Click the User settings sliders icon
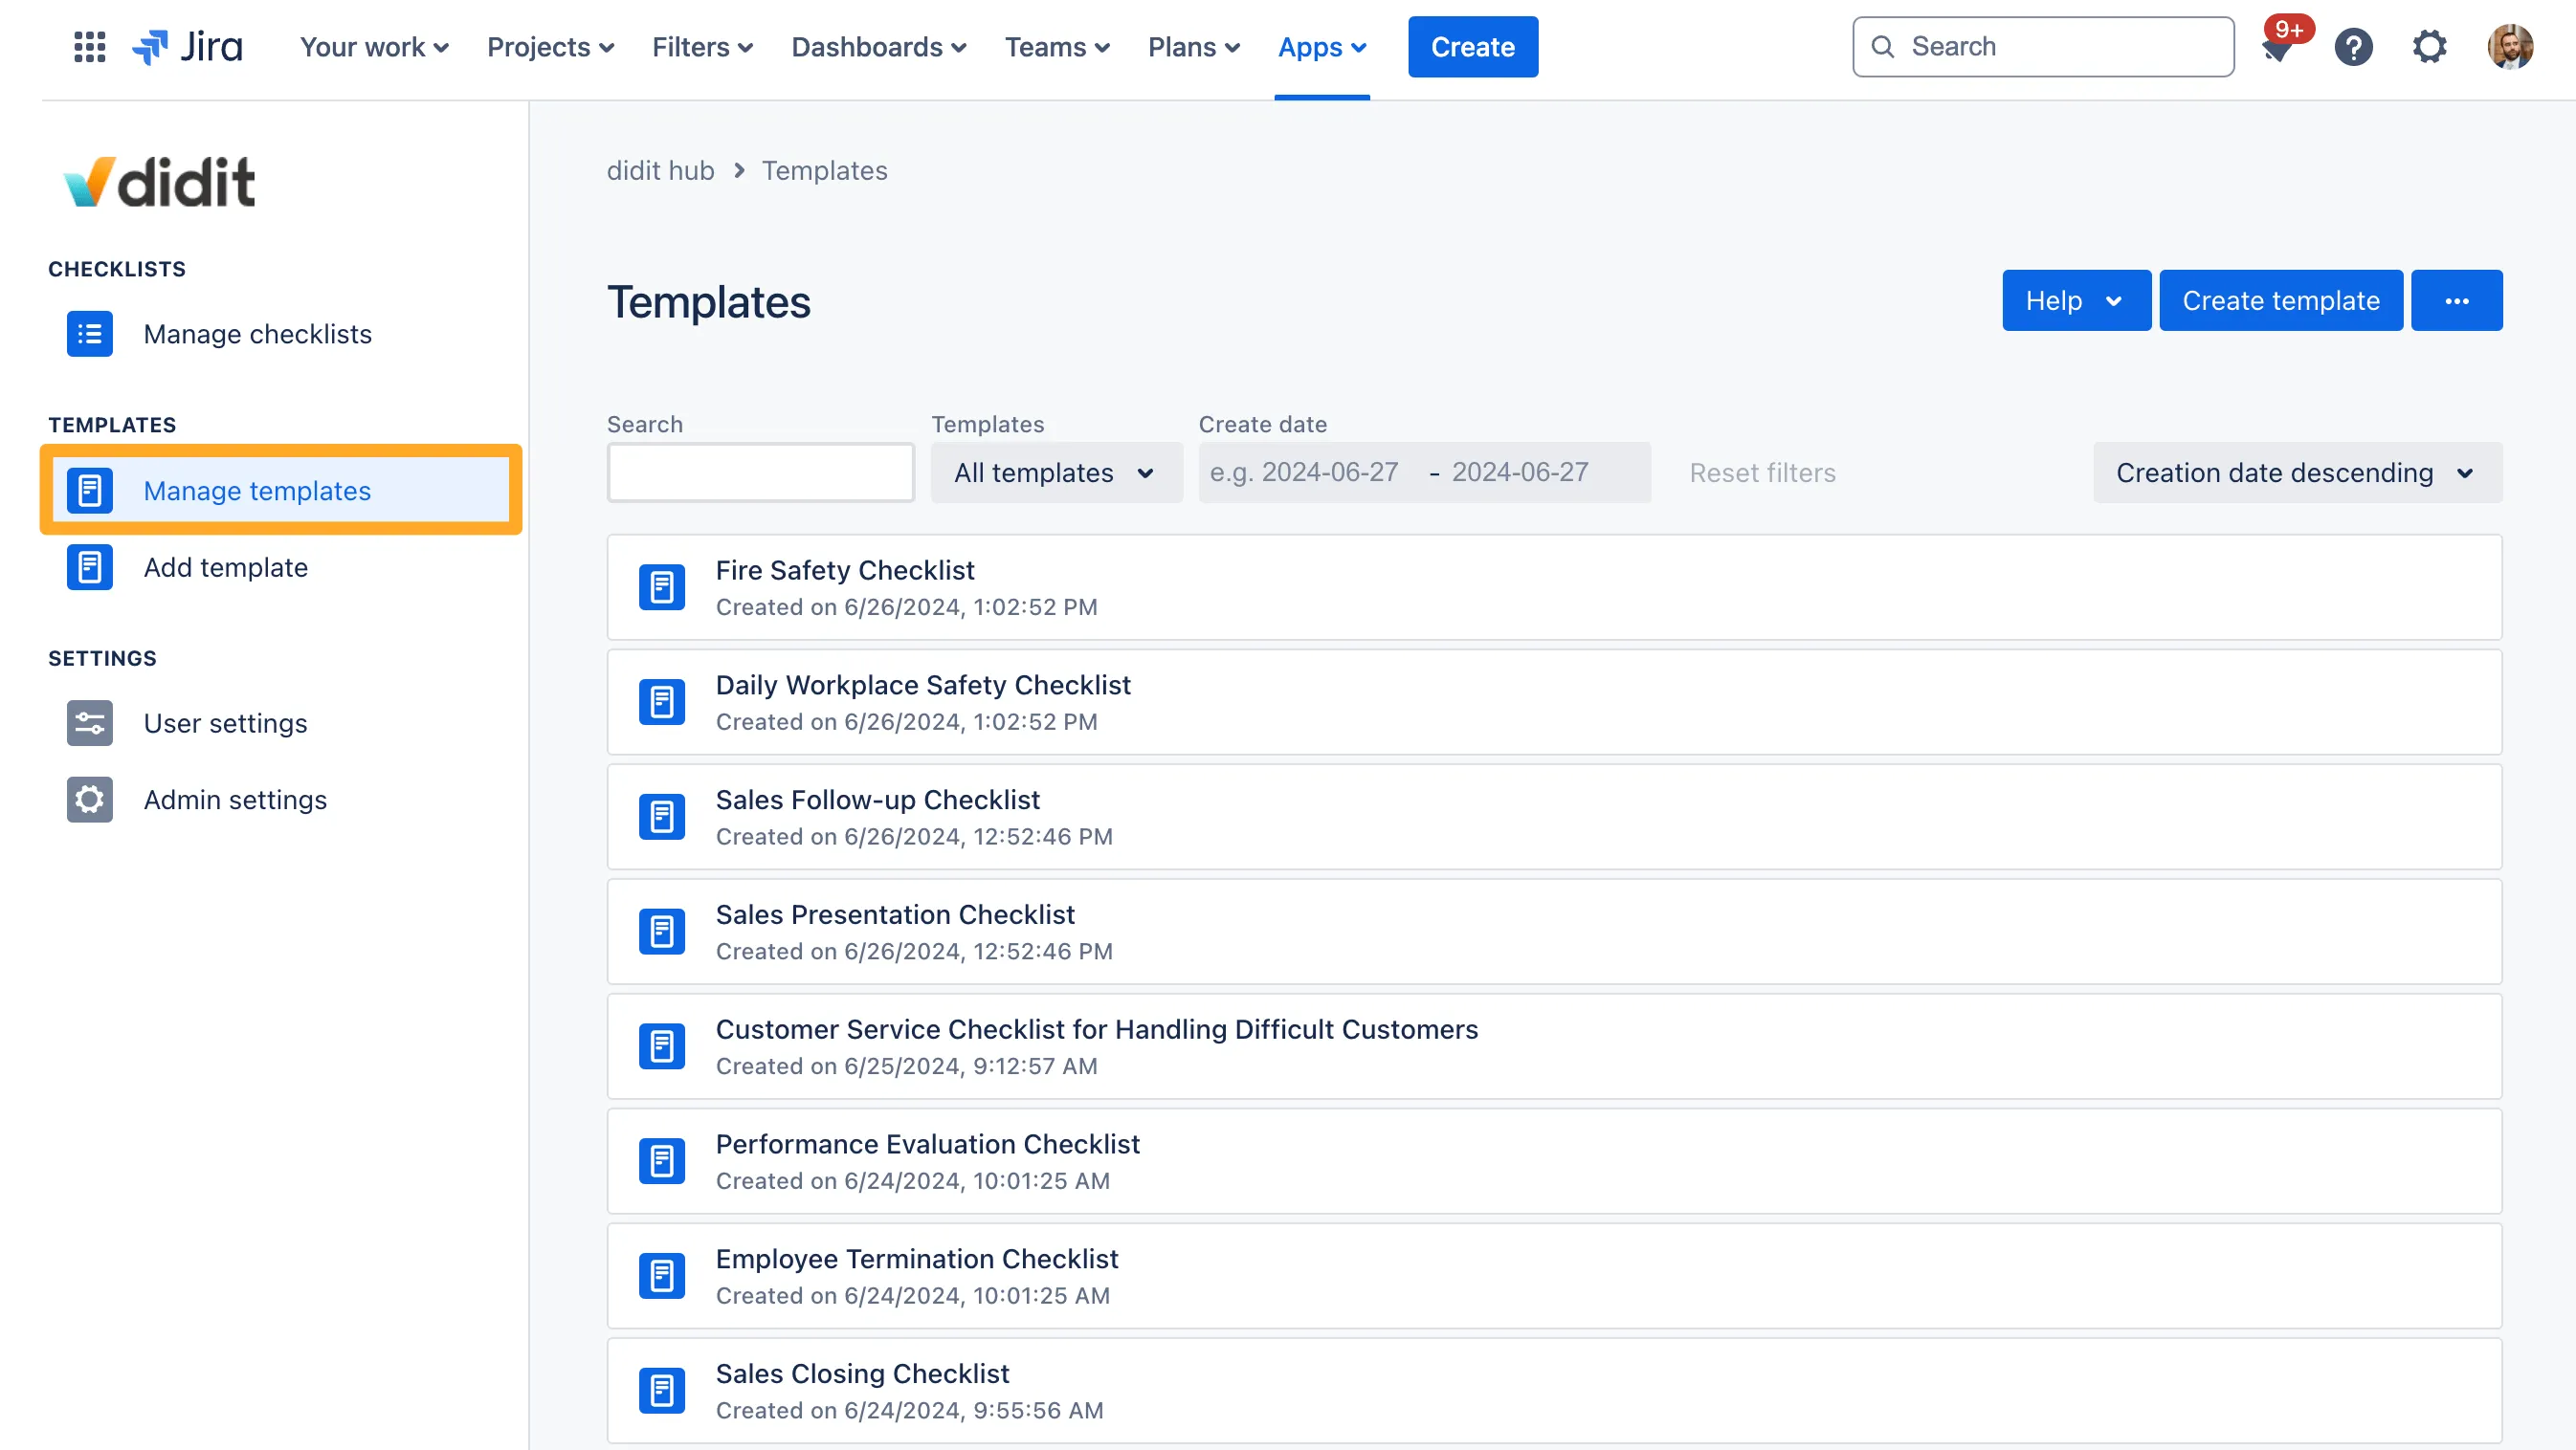2576x1450 pixels. [x=90, y=723]
